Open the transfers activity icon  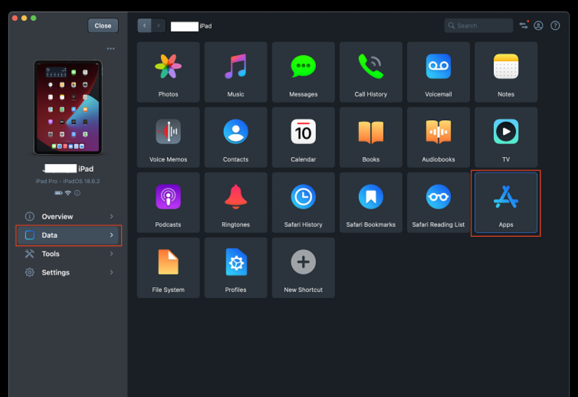(x=524, y=25)
